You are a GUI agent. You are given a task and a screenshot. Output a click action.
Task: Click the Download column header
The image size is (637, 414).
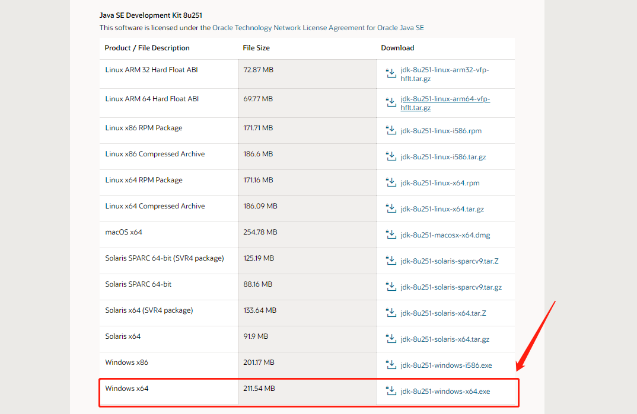click(397, 48)
